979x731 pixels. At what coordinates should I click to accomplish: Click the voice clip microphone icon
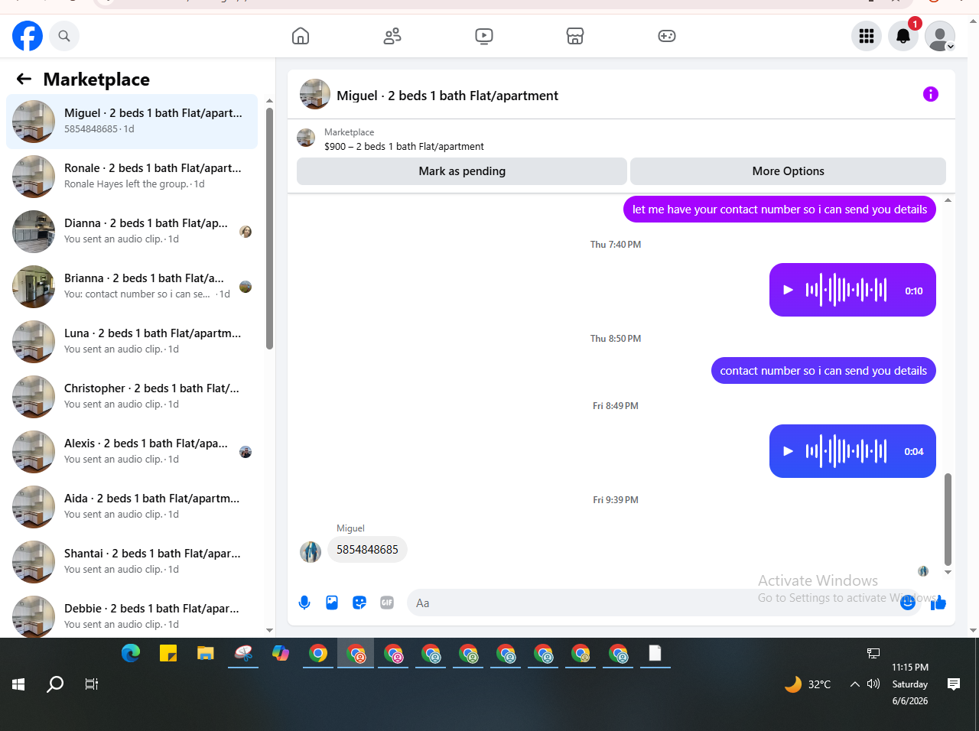[x=304, y=603]
